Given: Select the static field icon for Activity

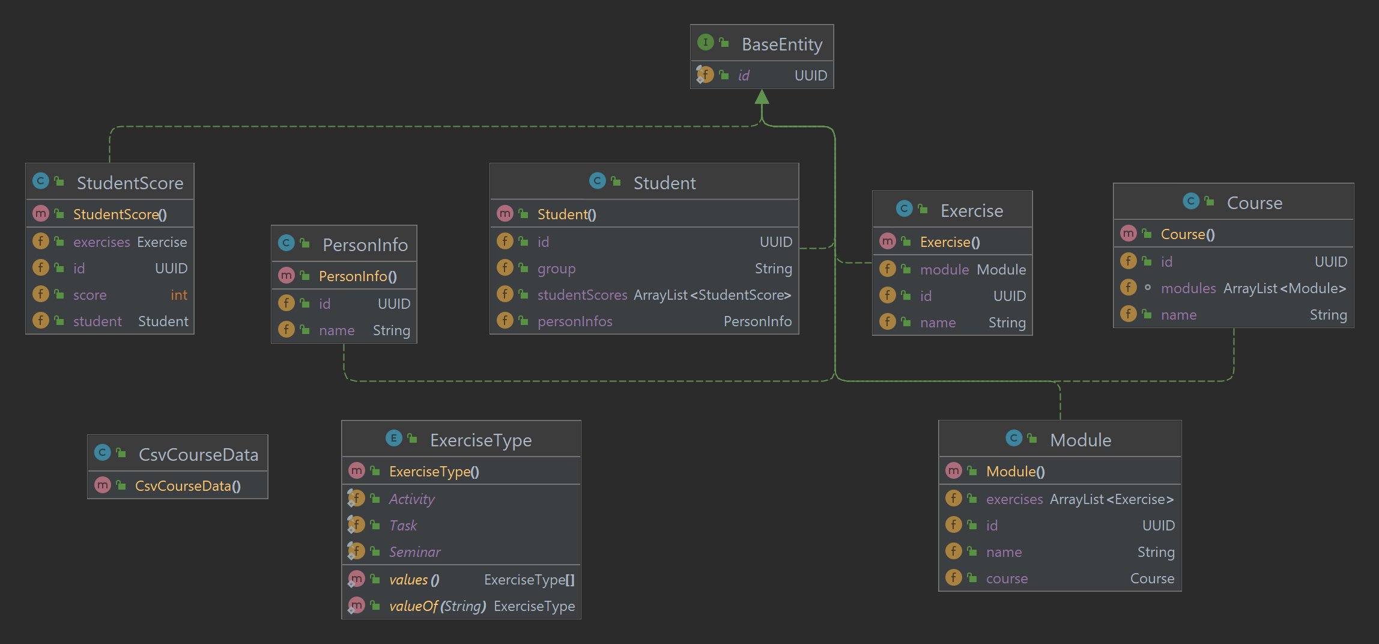Looking at the screenshot, I should click(x=357, y=498).
